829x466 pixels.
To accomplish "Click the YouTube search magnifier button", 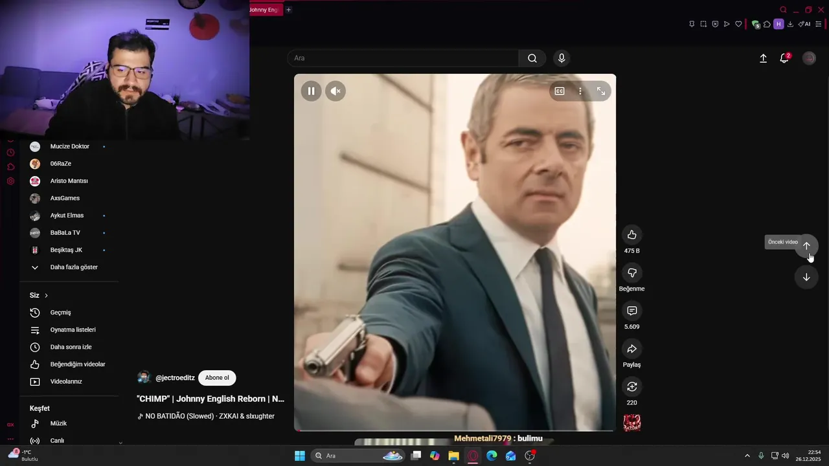I will click(x=532, y=58).
